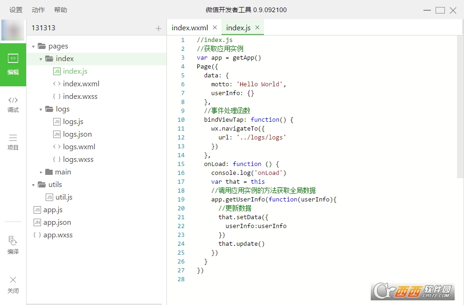This screenshot has width=464, height=305.
Task: Open the 帮助 (Help) menu
Action: pos(60,10)
